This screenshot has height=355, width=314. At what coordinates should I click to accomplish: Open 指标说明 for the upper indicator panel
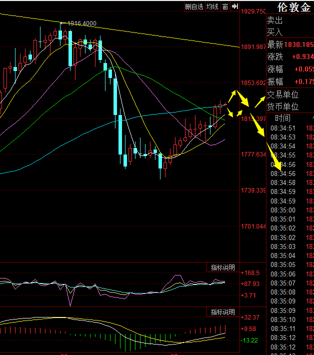pos(223,267)
